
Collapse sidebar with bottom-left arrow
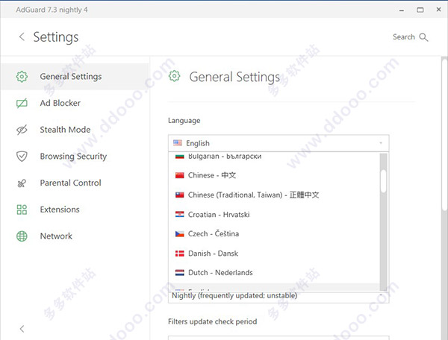pos(22,329)
